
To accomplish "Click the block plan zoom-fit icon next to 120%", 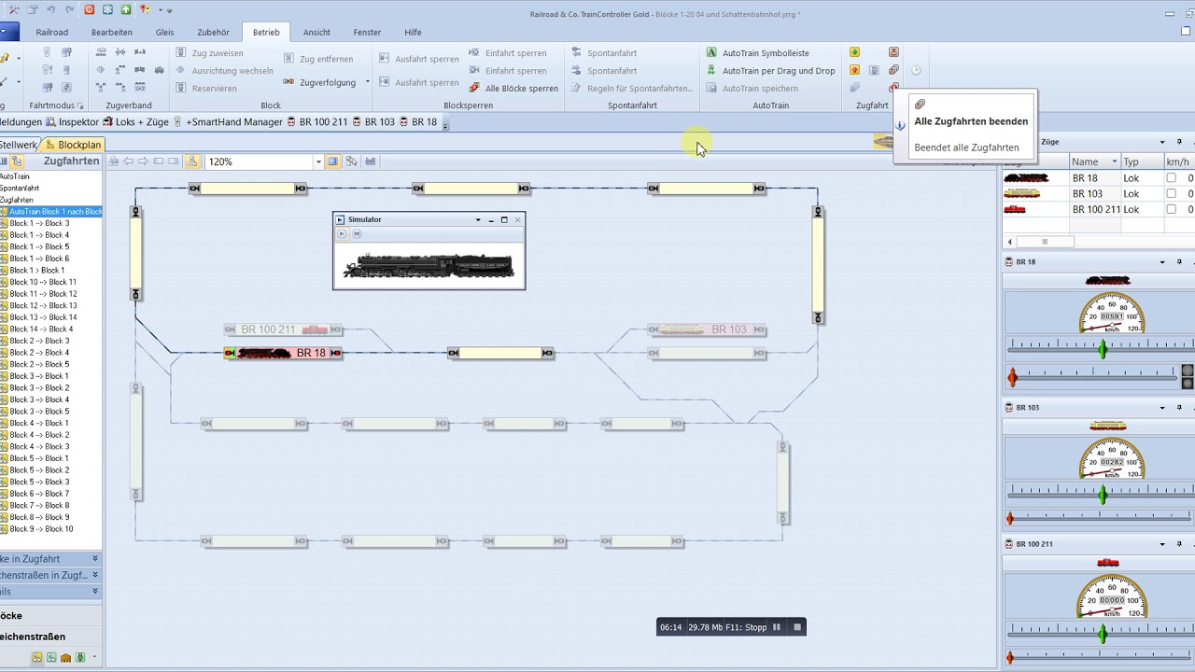I will [333, 161].
